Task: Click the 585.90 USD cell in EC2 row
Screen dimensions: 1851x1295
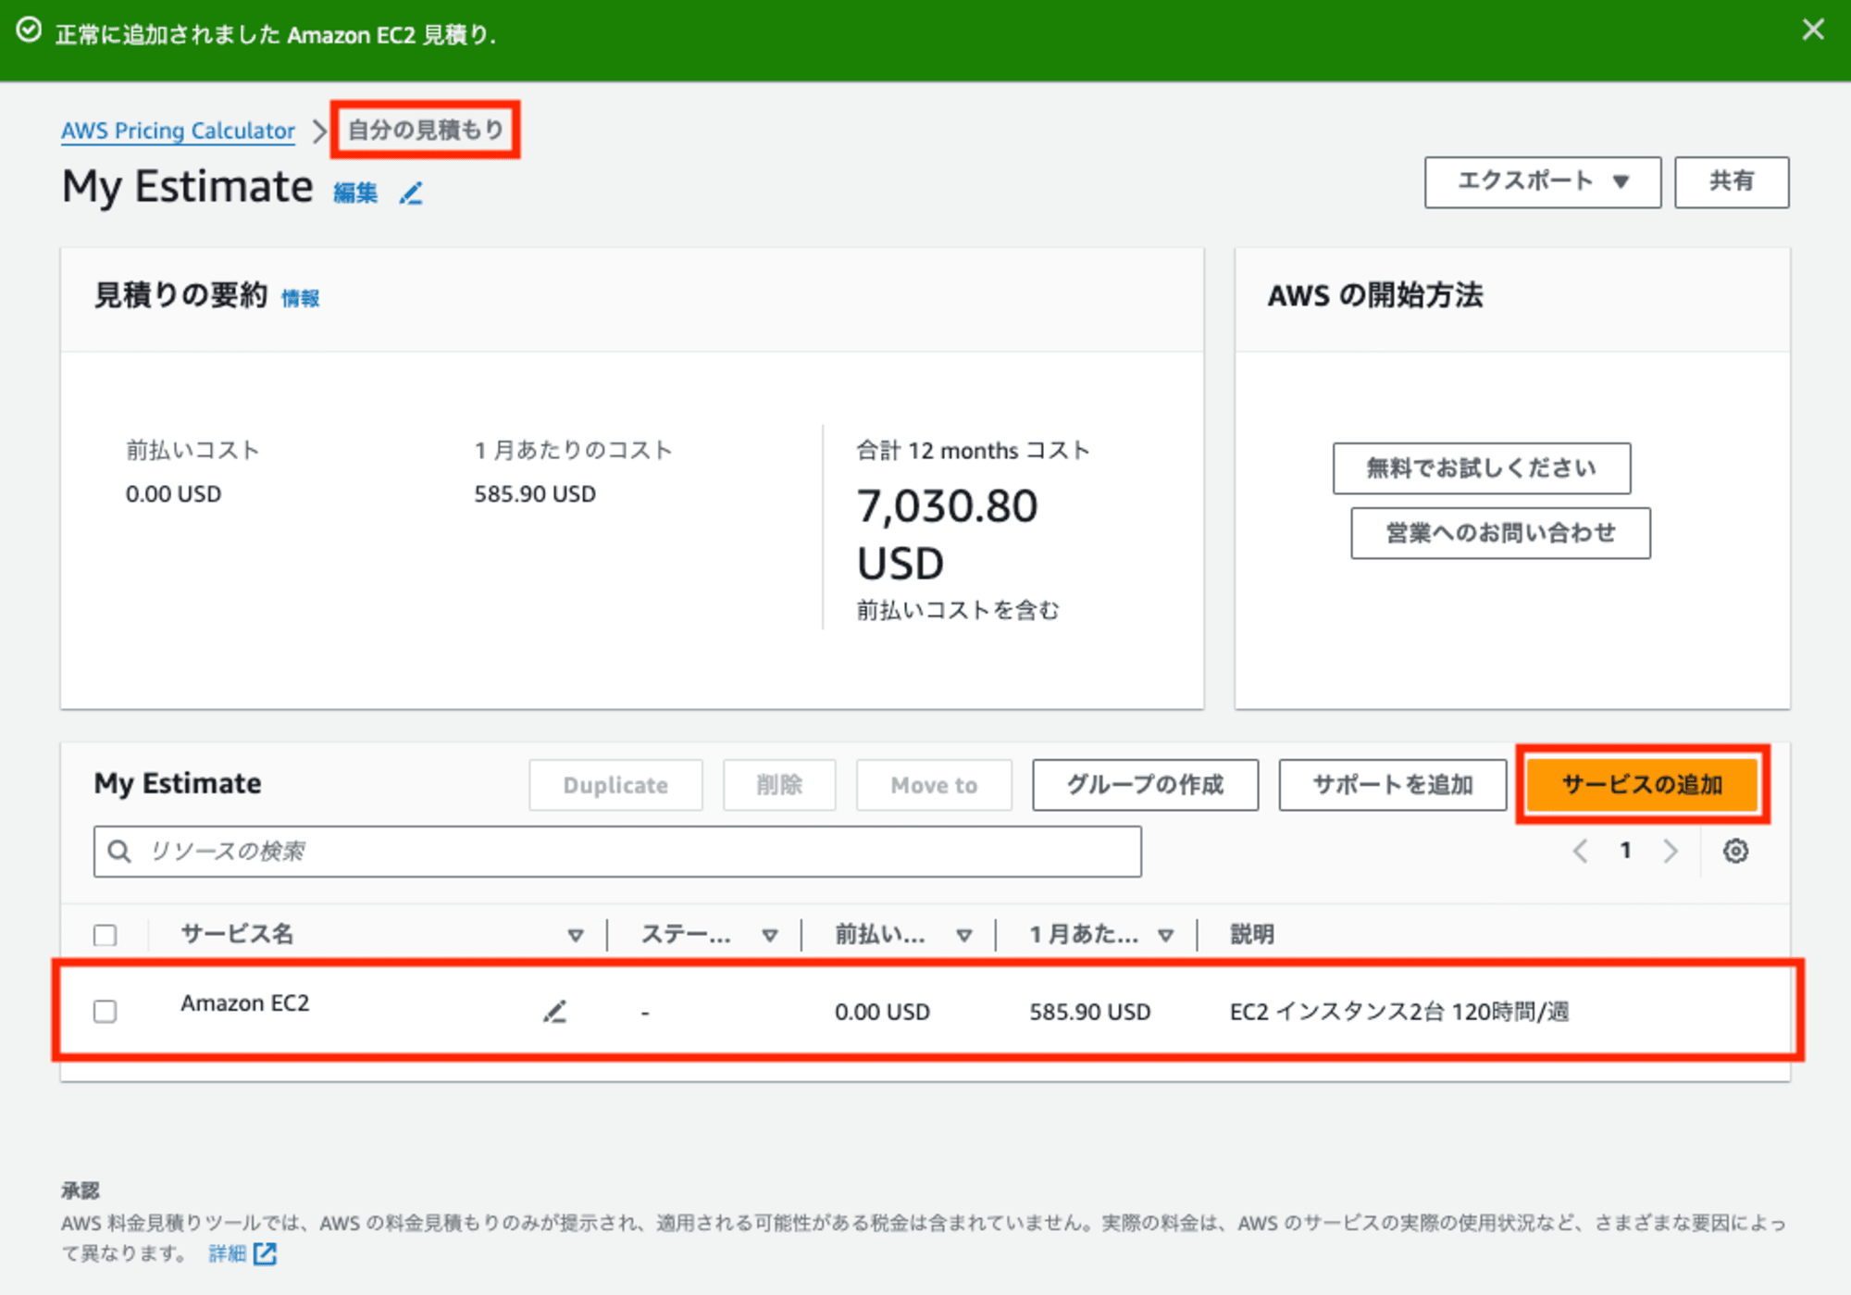Action: (1089, 1012)
